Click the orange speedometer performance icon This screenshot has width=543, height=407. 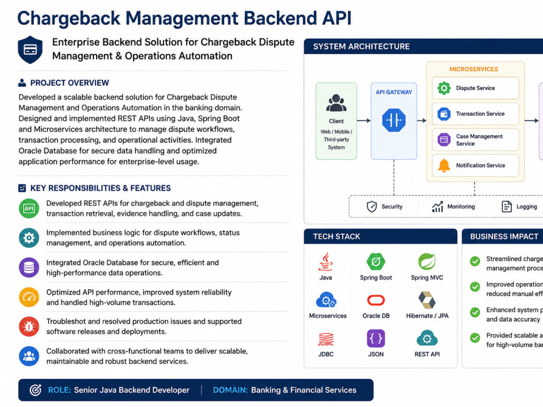pyautogui.click(x=29, y=297)
